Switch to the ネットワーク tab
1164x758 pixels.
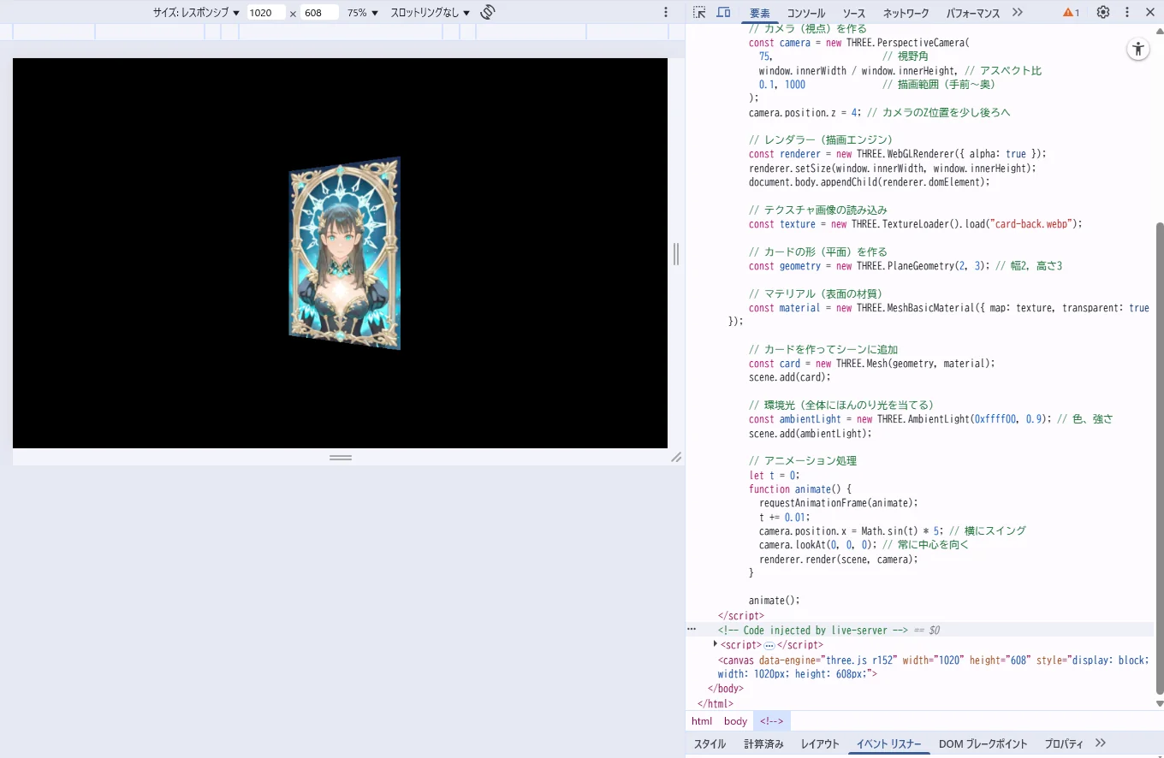coord(906,13)
